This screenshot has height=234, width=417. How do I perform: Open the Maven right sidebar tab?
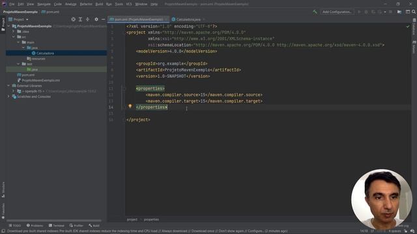[x=414, y=47]
